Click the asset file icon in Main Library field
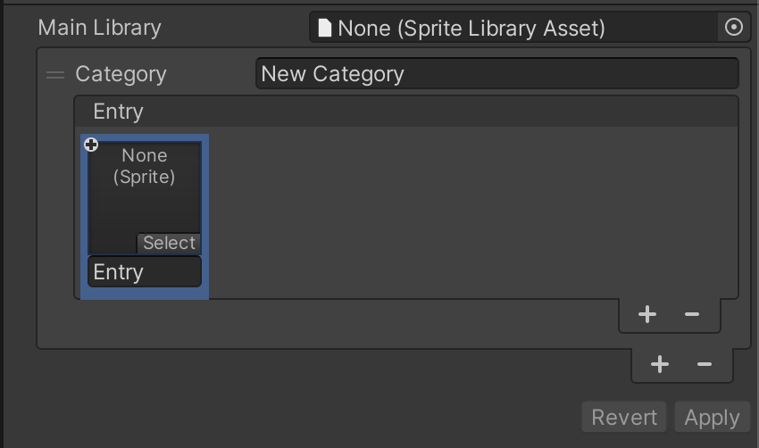 click(x=325, y=28)
